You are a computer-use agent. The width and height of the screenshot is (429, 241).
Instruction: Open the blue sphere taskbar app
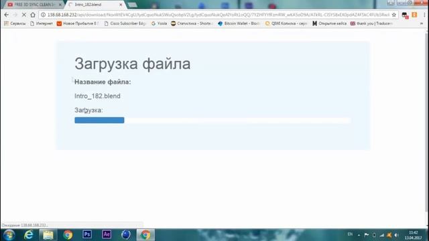click(x=126, y=234)
